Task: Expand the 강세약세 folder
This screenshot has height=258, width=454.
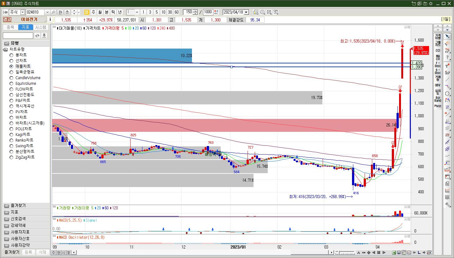Action: point(27,225)
